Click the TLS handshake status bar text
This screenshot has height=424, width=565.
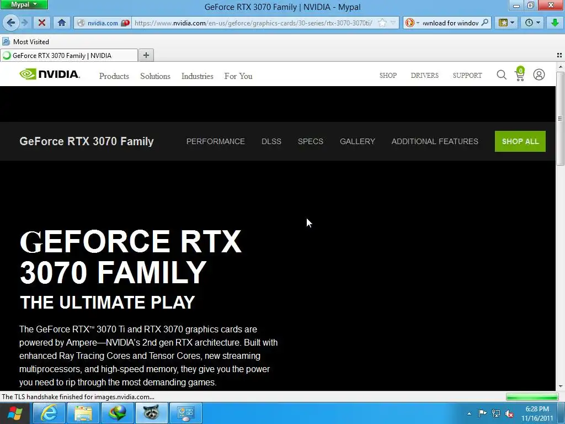point(78,396)
